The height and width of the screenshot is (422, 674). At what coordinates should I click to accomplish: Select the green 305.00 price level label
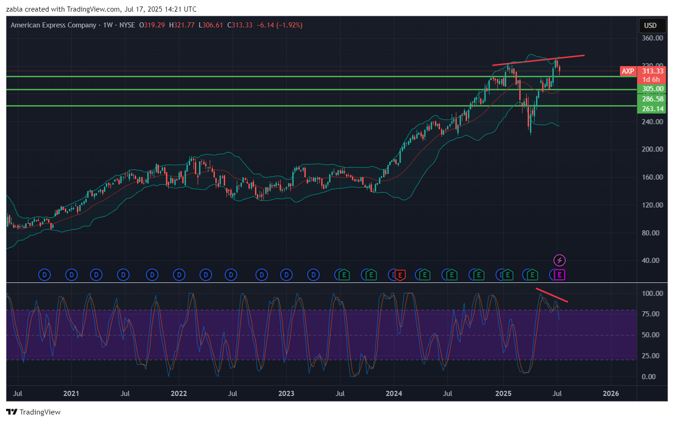(x=653, y=89)
